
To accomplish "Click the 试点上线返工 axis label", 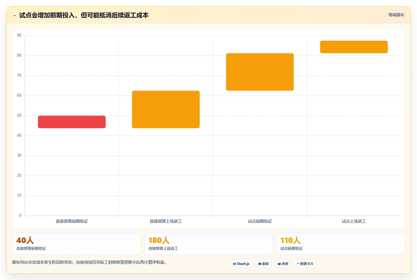I will coord(354,221).
